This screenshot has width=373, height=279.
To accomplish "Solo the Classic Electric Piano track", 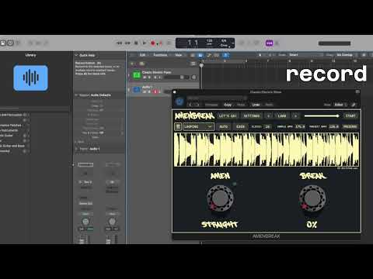I will pyautogui.click(x=149, y=77).
